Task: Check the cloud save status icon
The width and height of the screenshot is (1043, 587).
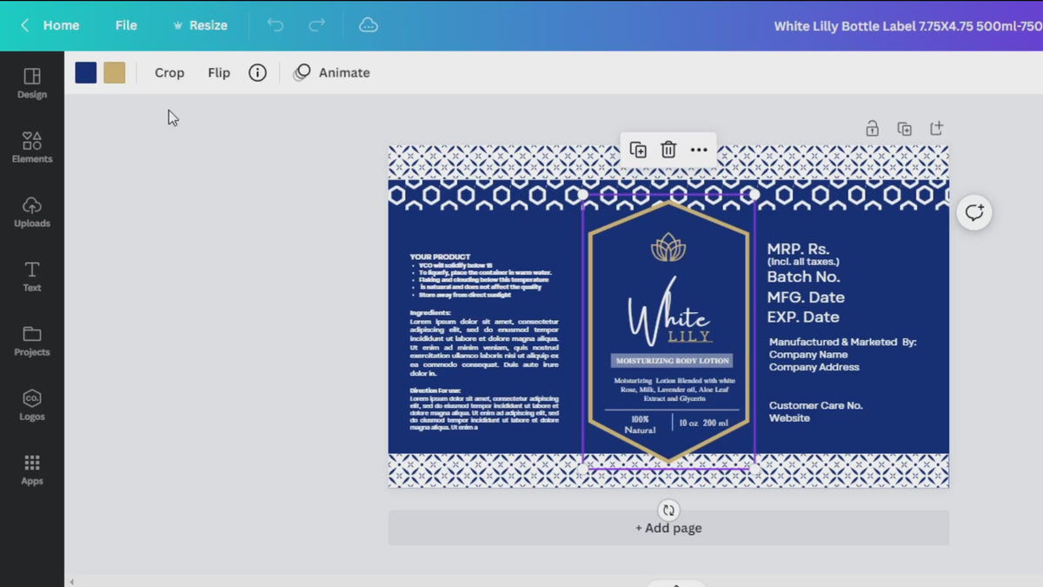Action: pos(369,25)
